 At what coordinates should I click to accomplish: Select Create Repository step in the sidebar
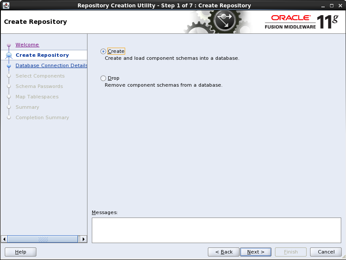[x=42, y=55]
